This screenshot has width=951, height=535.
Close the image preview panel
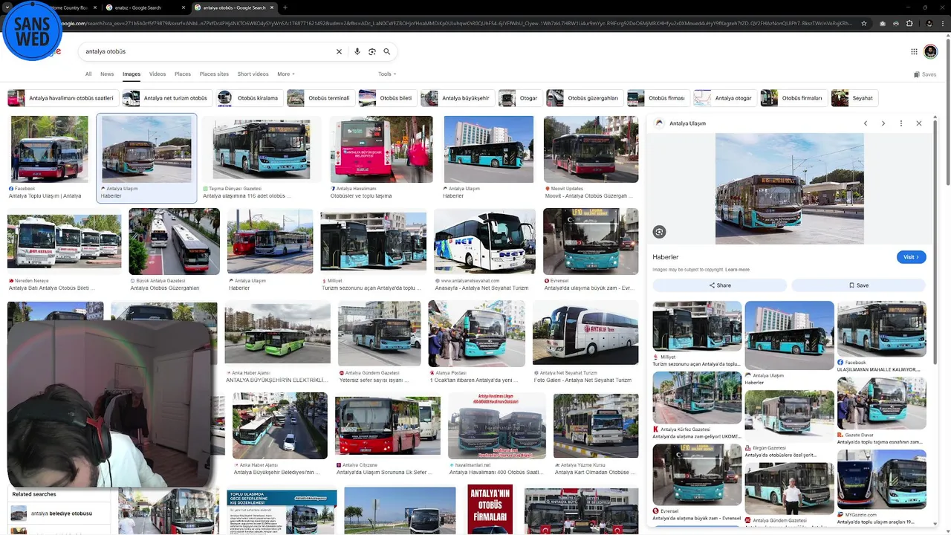pos(919,123)
